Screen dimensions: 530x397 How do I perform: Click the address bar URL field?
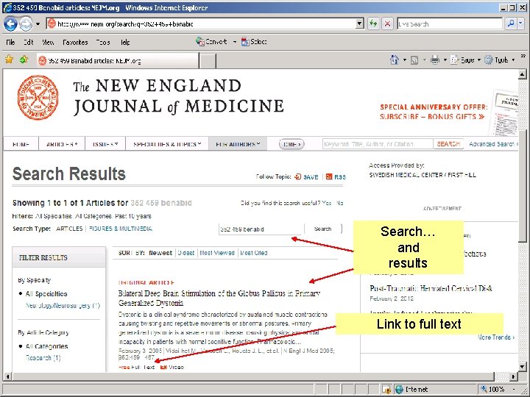(x=201, y=24)
